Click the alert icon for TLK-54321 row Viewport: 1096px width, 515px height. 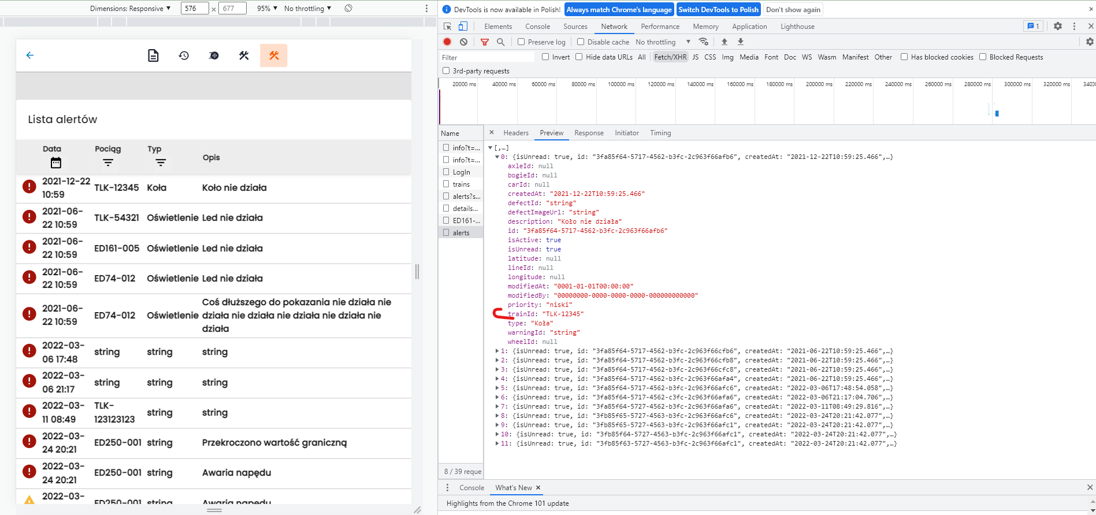click(x=29, y=217)
